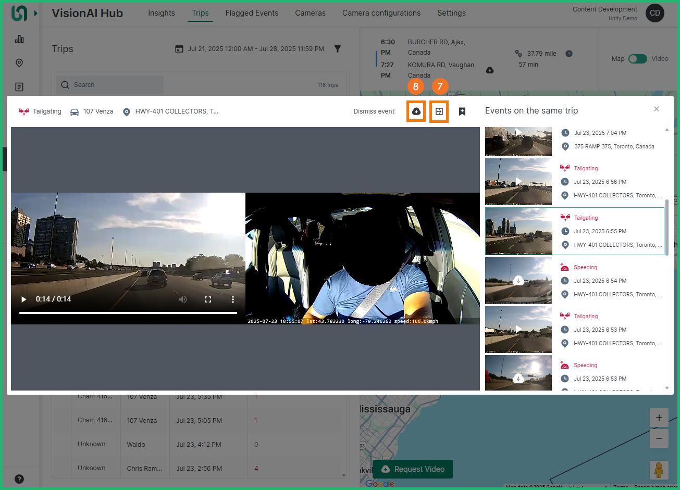The height and width of the screenshot is (490, 680).
Task: Open the video player three-dot options menu
Action: point(232,299)
